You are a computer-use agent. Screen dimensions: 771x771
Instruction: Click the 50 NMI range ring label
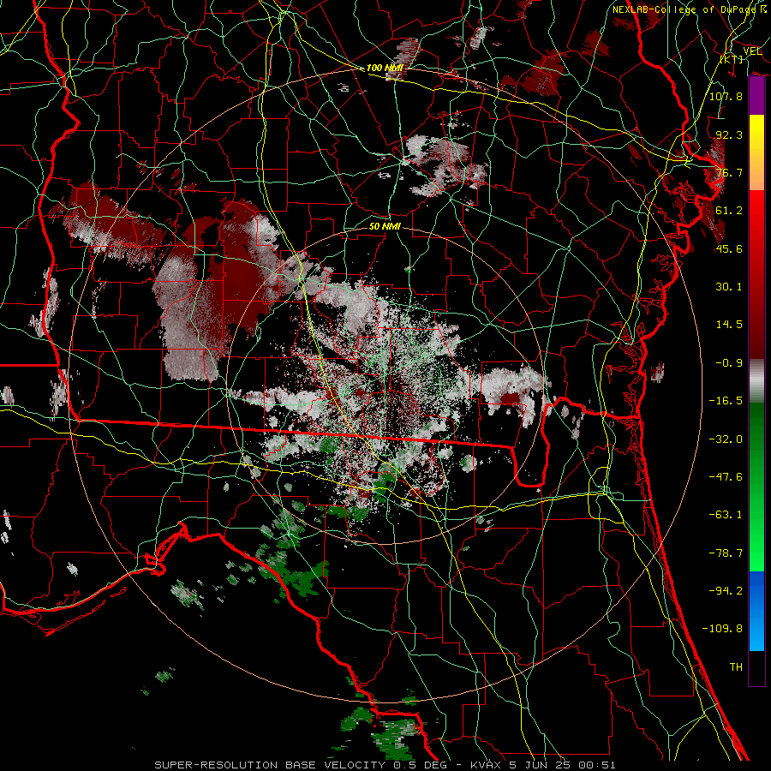385,226
